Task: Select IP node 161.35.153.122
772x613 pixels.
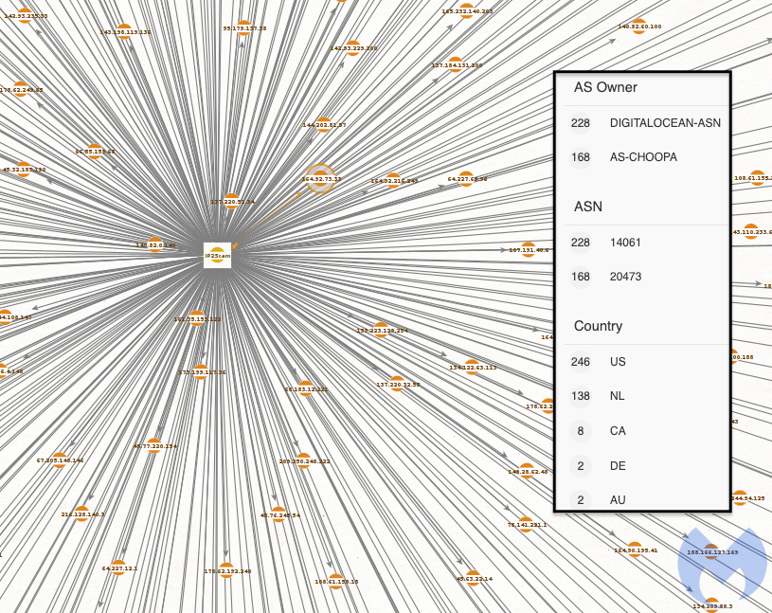Action: click(197, 318)
